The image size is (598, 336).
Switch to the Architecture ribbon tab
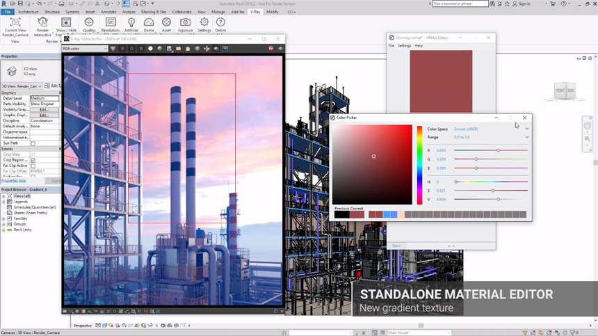click(29, 12)
